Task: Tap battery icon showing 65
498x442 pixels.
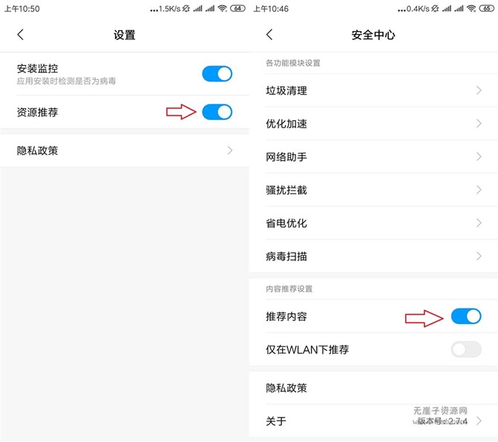Action: click(486, 8)
